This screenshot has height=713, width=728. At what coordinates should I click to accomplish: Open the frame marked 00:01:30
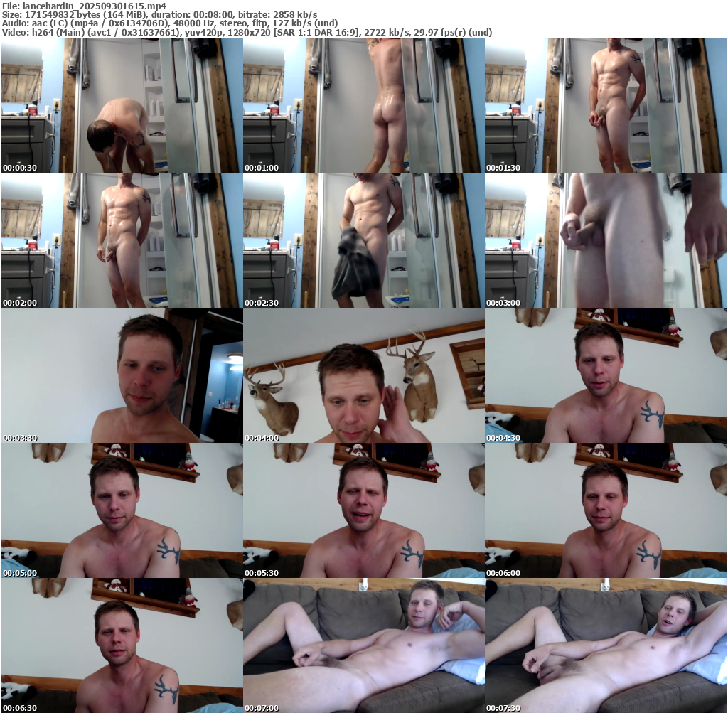point(606,105)
